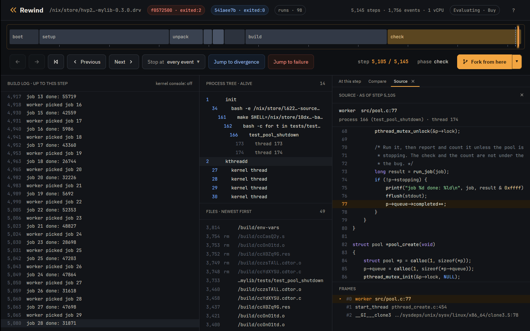
Task: Select frame #1 start_thread
Action: (431, 307)
